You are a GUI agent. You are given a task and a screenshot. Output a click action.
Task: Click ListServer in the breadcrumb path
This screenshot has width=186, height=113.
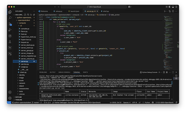coord(103,15)
